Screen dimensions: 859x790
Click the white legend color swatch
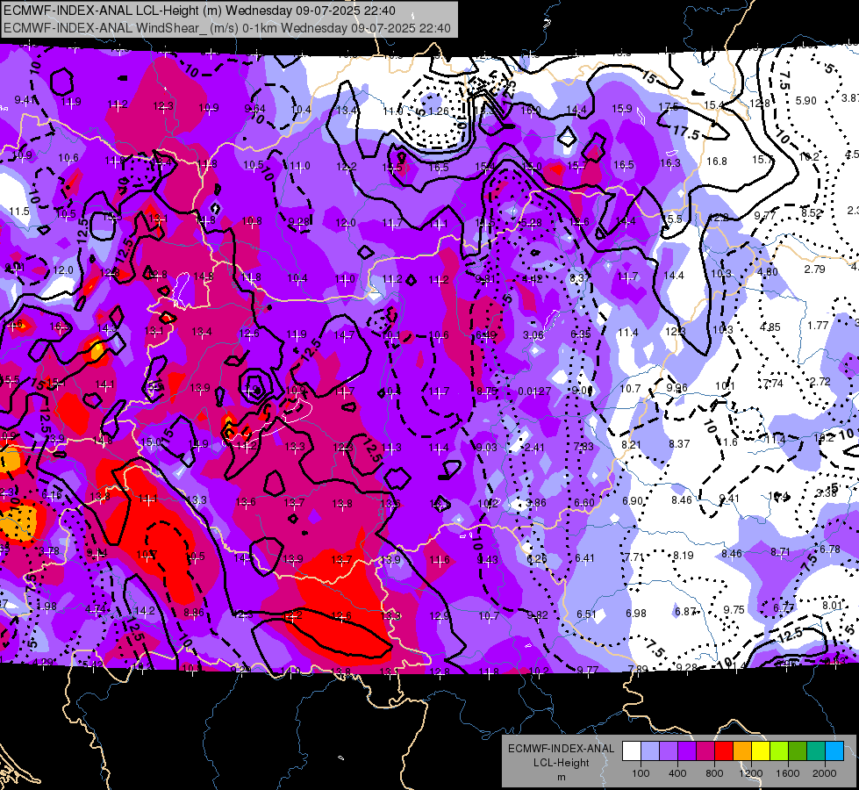click(x=632, y=751)
